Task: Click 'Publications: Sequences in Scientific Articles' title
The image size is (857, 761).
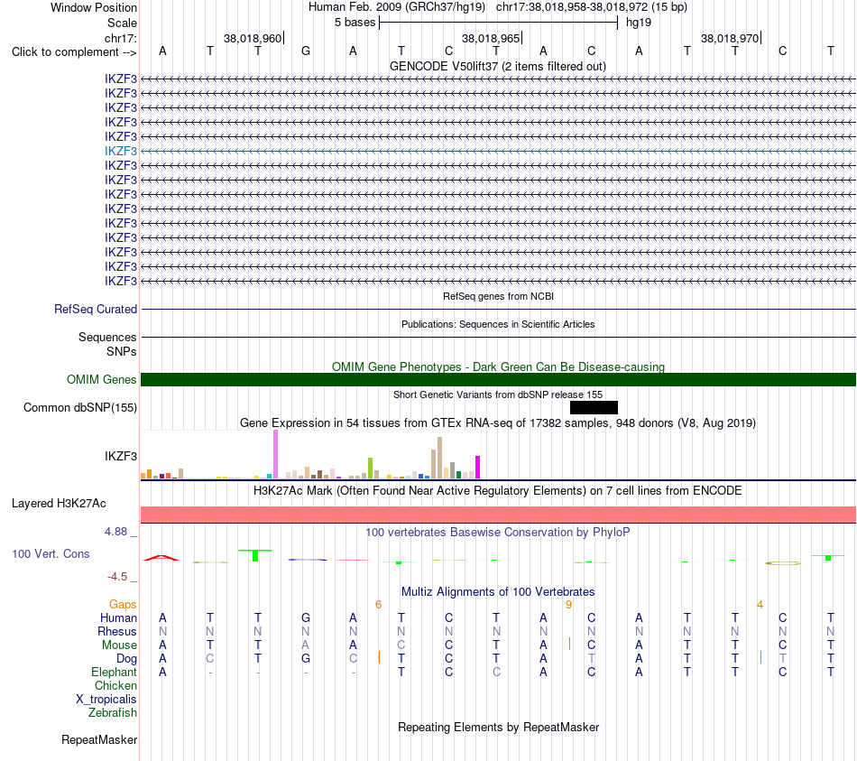Action: [x=498, y=324]
